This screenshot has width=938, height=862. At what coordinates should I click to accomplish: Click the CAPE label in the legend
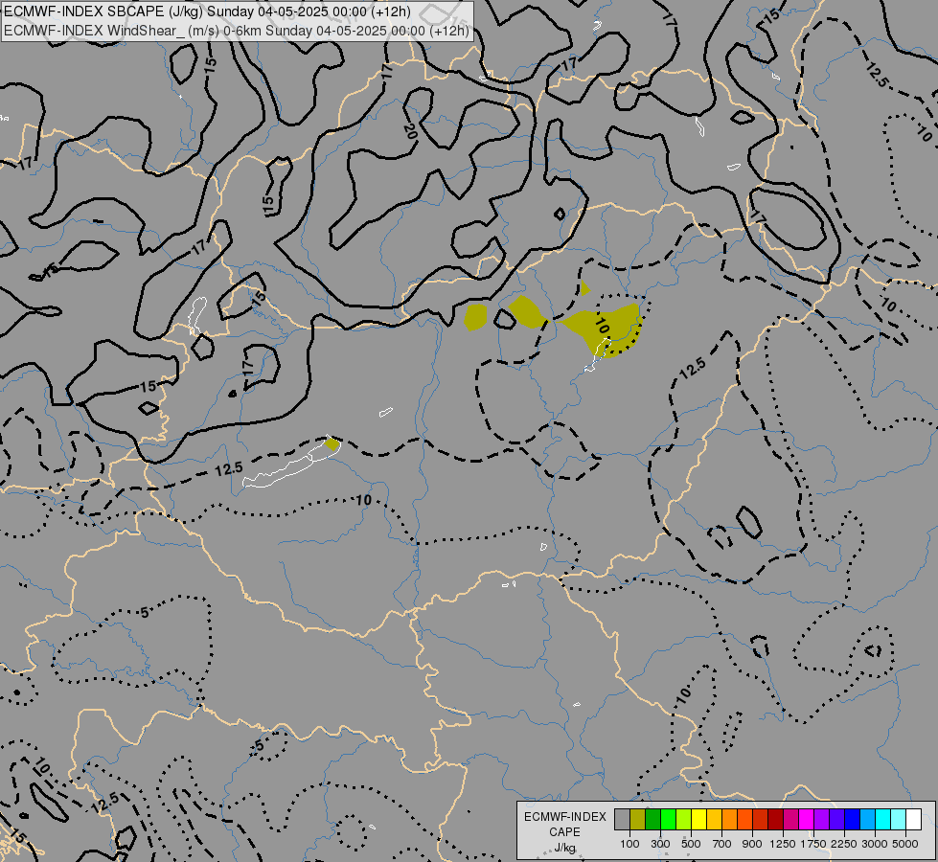point(564,832)
